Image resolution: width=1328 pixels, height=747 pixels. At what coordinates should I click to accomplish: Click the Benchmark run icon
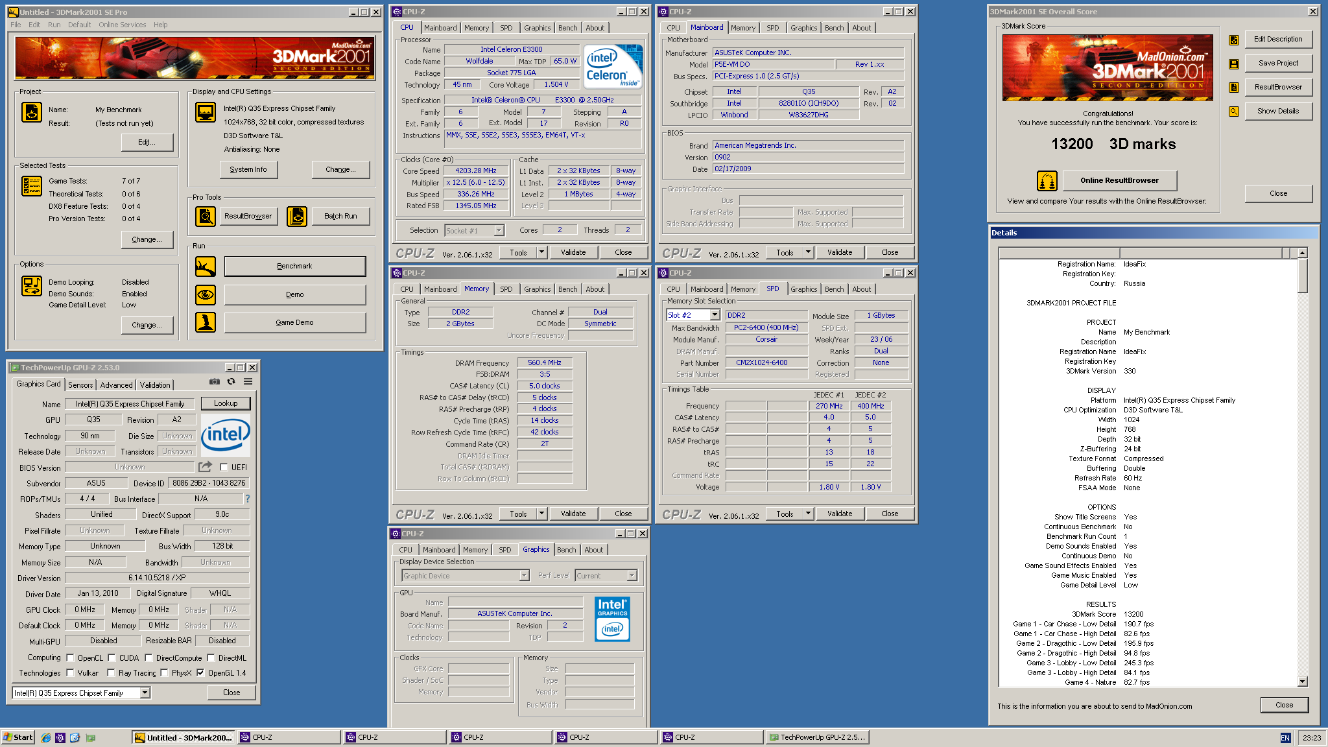pyautogui.click(x=206, y=266)
